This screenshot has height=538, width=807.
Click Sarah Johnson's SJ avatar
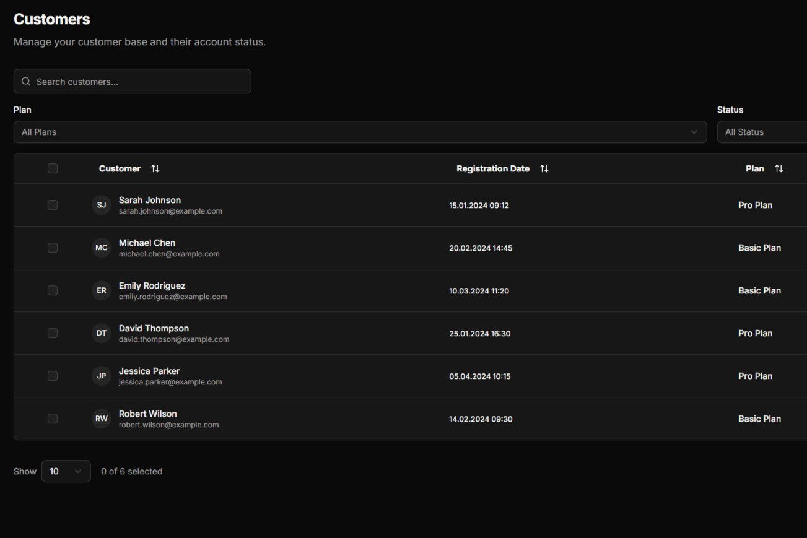102,205
